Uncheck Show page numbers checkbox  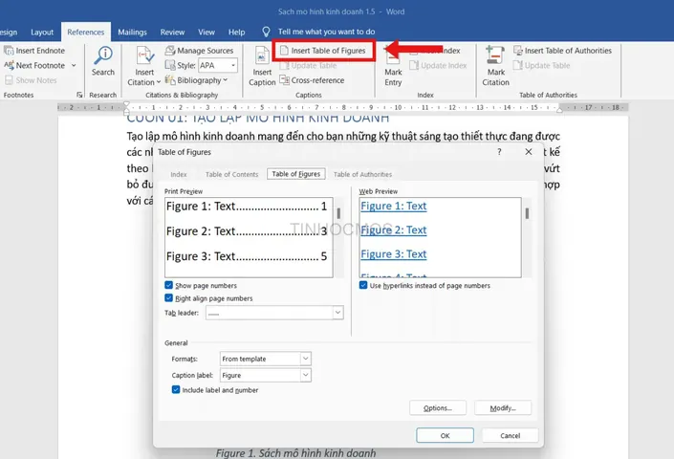169,285
